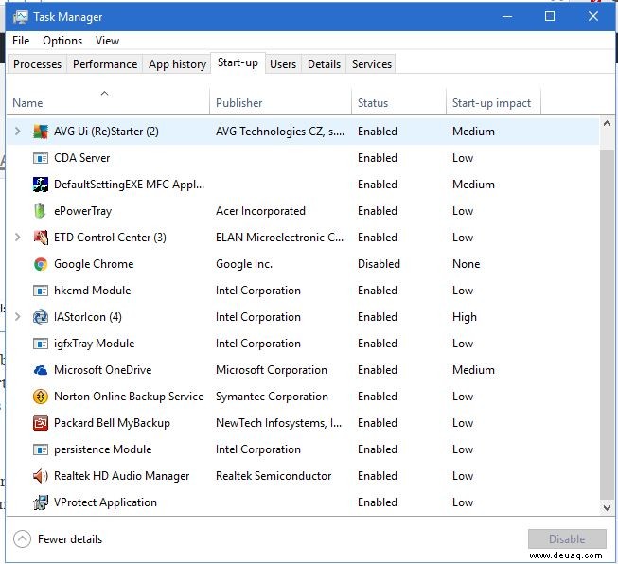Switch to the Performance tab
618x564 pixels.
(x=105, y=63)
